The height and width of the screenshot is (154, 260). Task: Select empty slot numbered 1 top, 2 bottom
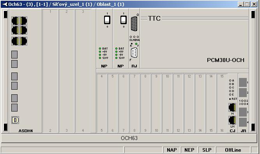[50, 71]
